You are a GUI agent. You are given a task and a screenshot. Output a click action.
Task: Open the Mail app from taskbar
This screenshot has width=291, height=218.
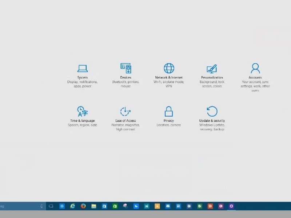tap(168, 206)
